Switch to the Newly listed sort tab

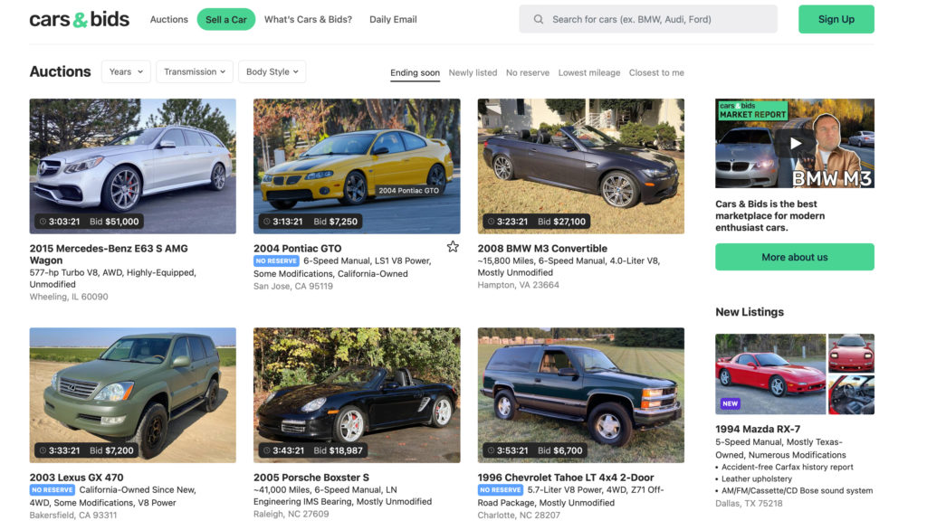coord(473,72)
